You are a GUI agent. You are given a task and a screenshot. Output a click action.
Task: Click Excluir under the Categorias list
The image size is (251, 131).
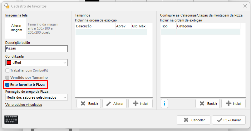pyautogui.click(x=208, y=104)
